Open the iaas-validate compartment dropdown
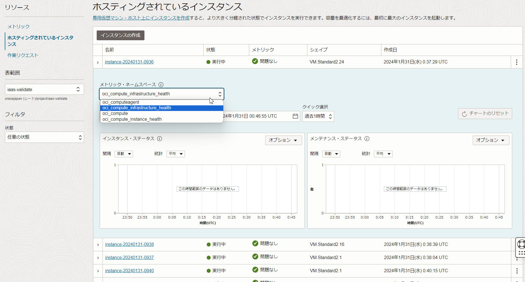 [x=44, y=89]
